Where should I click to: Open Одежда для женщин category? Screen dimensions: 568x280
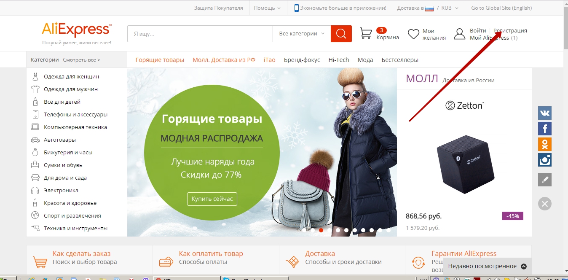(71, 77)
